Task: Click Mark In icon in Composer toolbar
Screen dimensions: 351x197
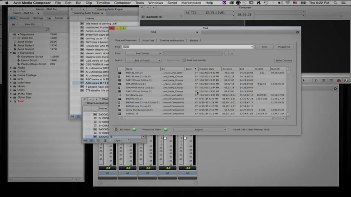Action: coord(316,80)
